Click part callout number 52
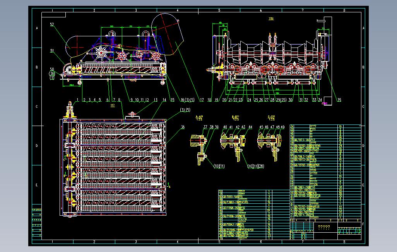The image size is (397, 252). [x=52, y=24]
